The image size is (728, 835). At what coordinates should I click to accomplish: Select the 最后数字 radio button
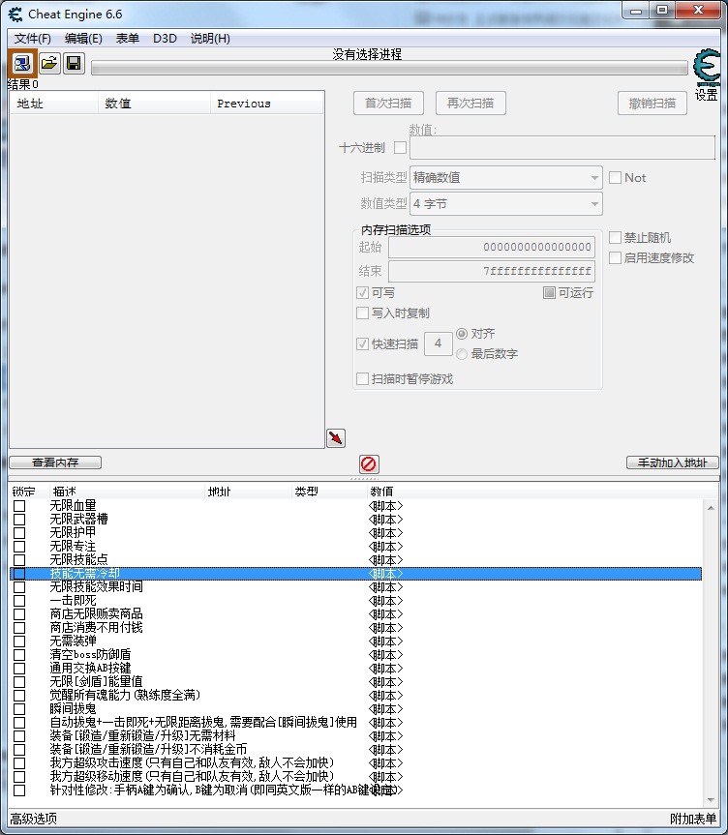(462, 353)
